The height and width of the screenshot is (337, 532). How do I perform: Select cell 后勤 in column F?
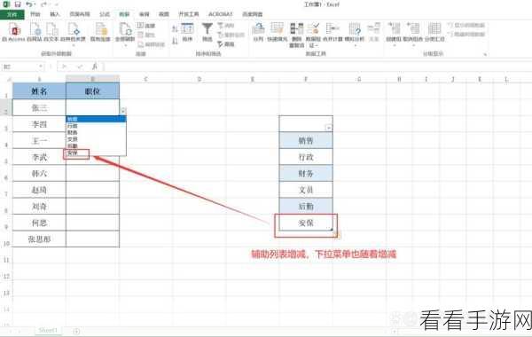[306, 207]
